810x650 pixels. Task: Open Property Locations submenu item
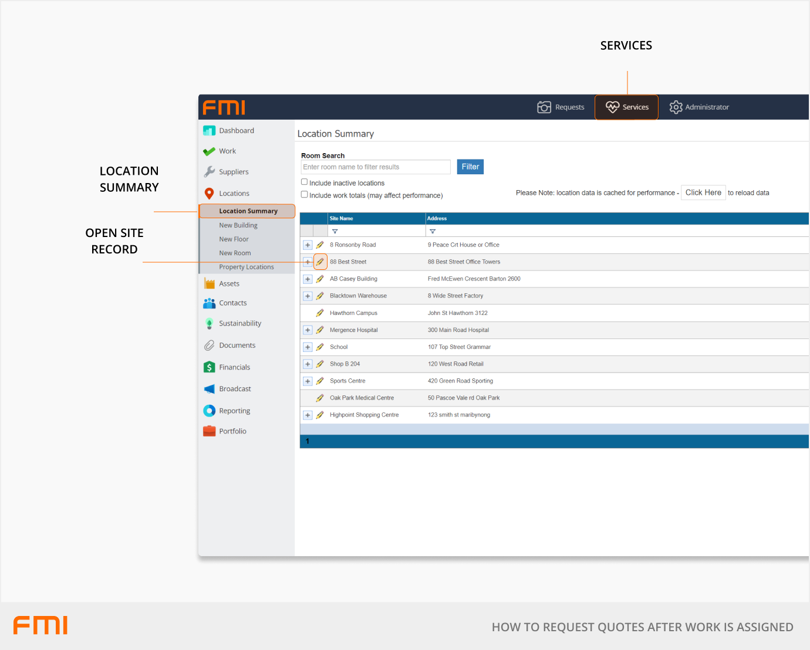point(247,267)
